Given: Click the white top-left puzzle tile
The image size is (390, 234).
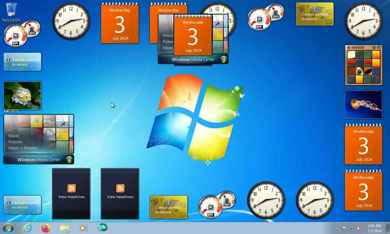Looking at the screenshot, I should [351, 55].
